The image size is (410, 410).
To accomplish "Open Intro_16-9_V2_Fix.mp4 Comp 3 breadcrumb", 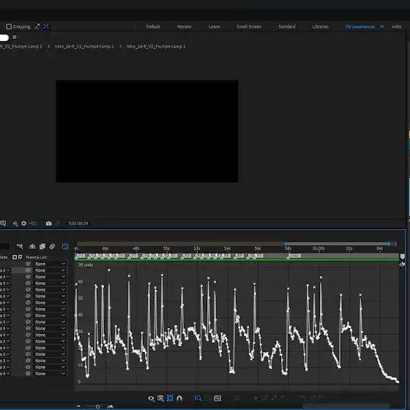I will (21, 47).
